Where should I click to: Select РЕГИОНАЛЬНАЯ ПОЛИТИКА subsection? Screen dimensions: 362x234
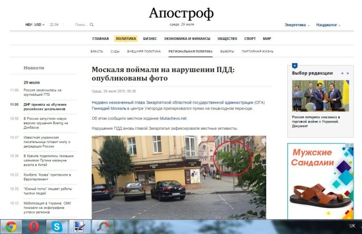(190, 51)
